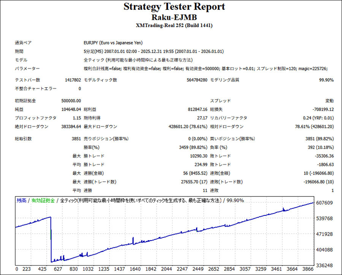
Task: Click the 3459 (89.82%) profit trades value
Action: (x=193, y=148)
